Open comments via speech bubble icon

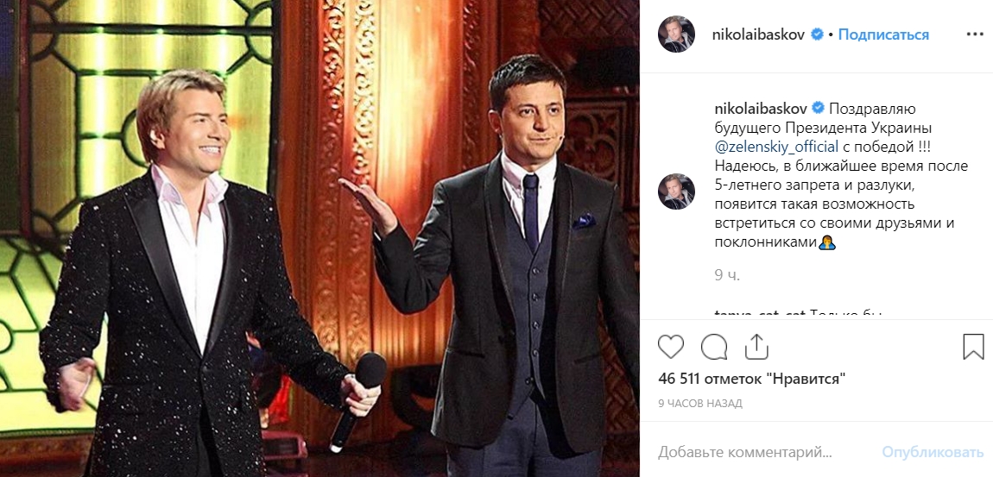pyautogui.click(x=714, y=347)
